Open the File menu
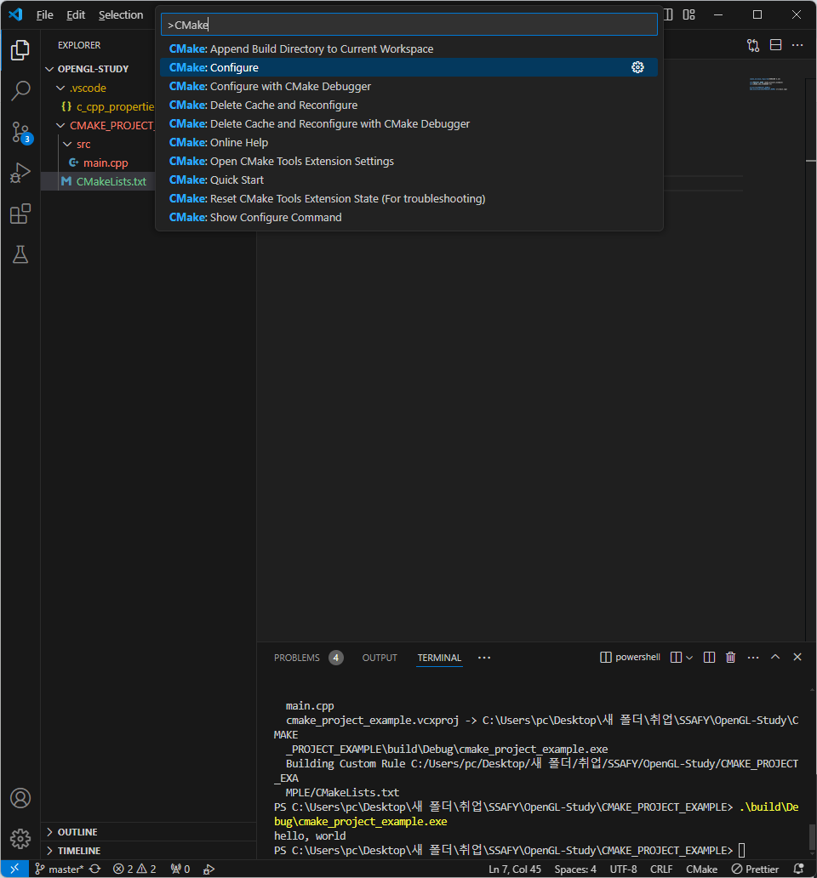 click(x=44, y=15)
